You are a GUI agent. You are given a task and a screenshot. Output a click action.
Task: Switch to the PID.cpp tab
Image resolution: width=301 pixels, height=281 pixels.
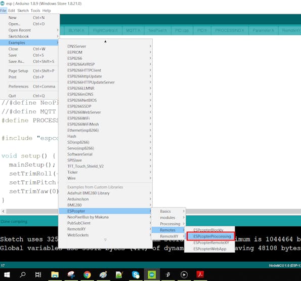coord(182,30)
